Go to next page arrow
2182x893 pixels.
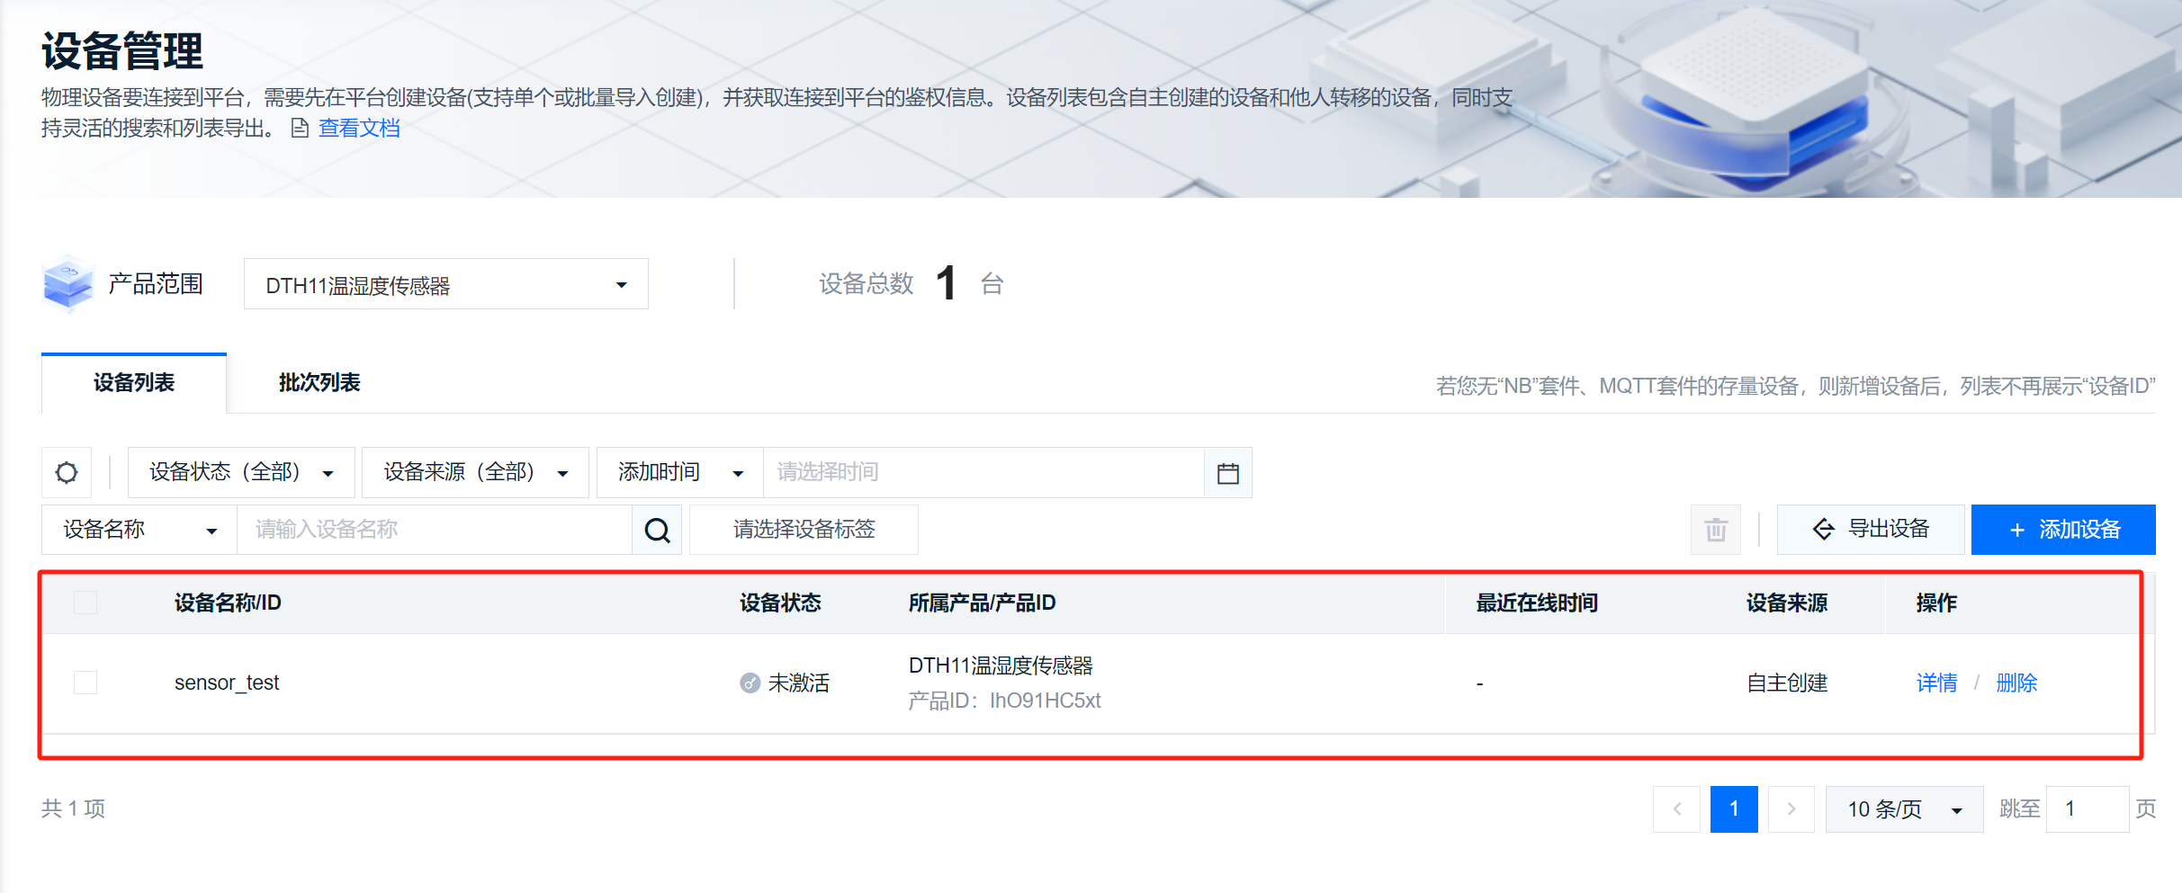click(x=1791, y=808)
